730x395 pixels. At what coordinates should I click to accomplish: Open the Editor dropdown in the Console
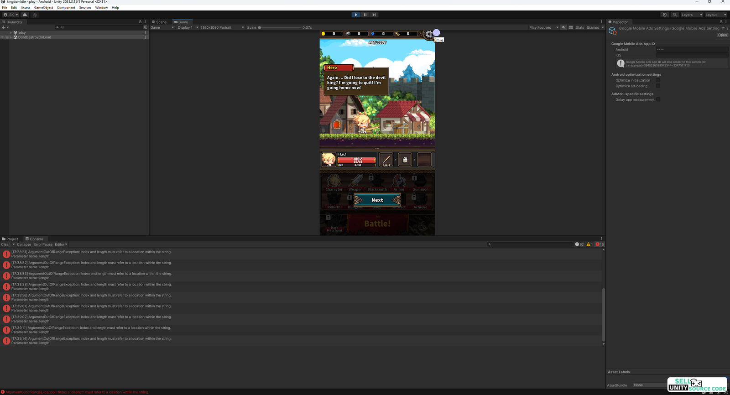[x=61, y=244]
